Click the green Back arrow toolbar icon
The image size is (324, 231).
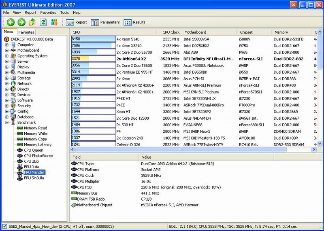[x=11, y=22]
